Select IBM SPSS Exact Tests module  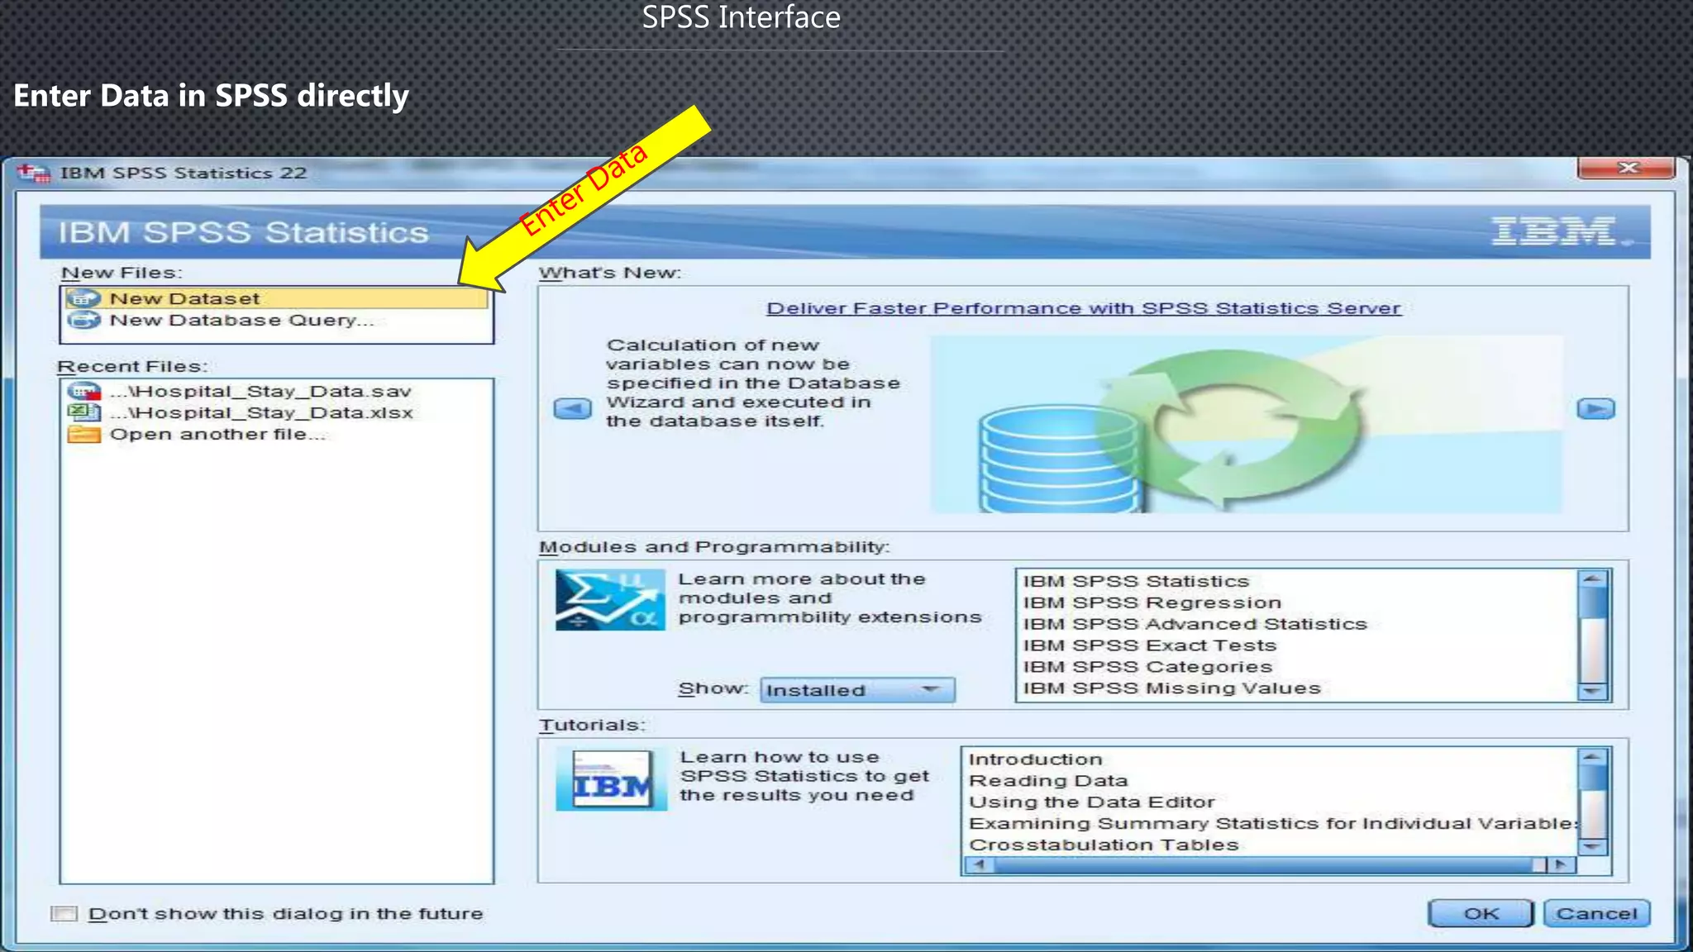[1149, 645]
